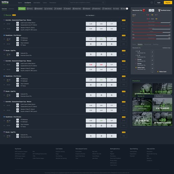174x174 pixels.
Task: Click the white arrow to show more sports
Action: click(127, 9)
